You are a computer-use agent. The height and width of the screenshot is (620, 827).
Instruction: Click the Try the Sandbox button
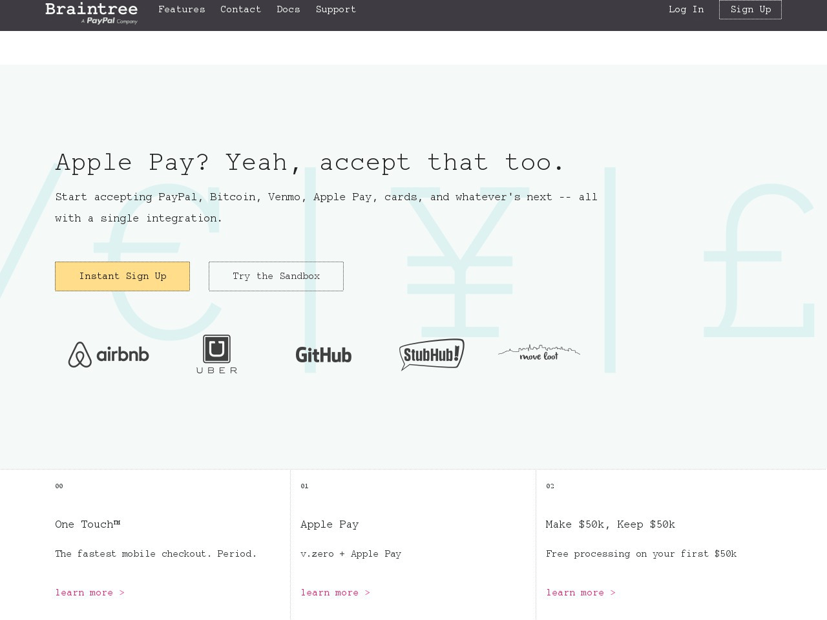276,276
